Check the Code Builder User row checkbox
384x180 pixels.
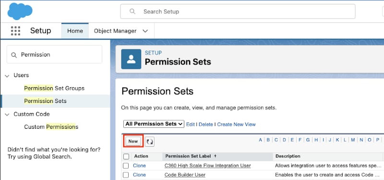[126, 175]
